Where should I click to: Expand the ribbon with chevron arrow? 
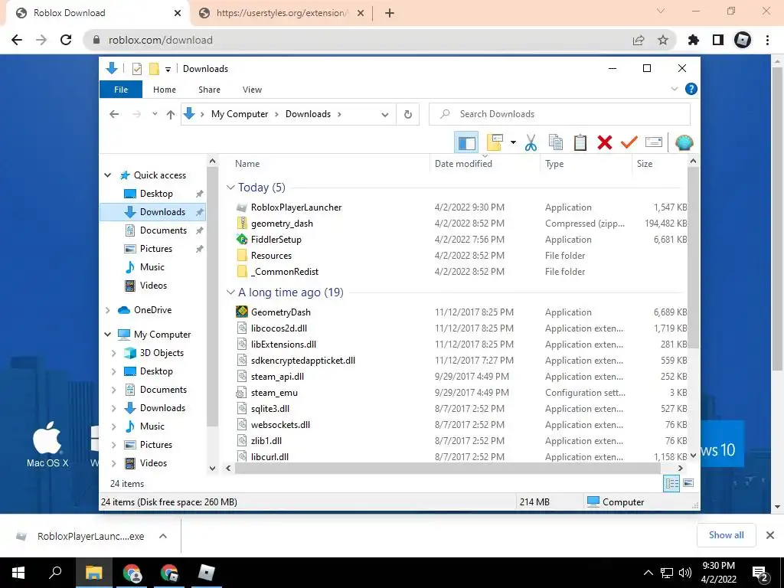tap(675, 89)
